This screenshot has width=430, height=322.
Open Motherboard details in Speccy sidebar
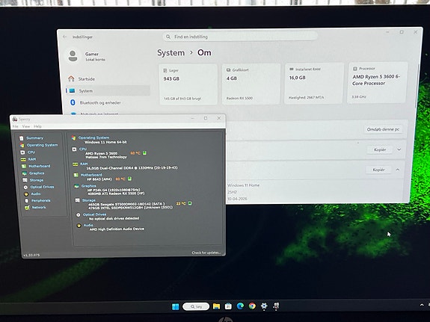[39, 166]
